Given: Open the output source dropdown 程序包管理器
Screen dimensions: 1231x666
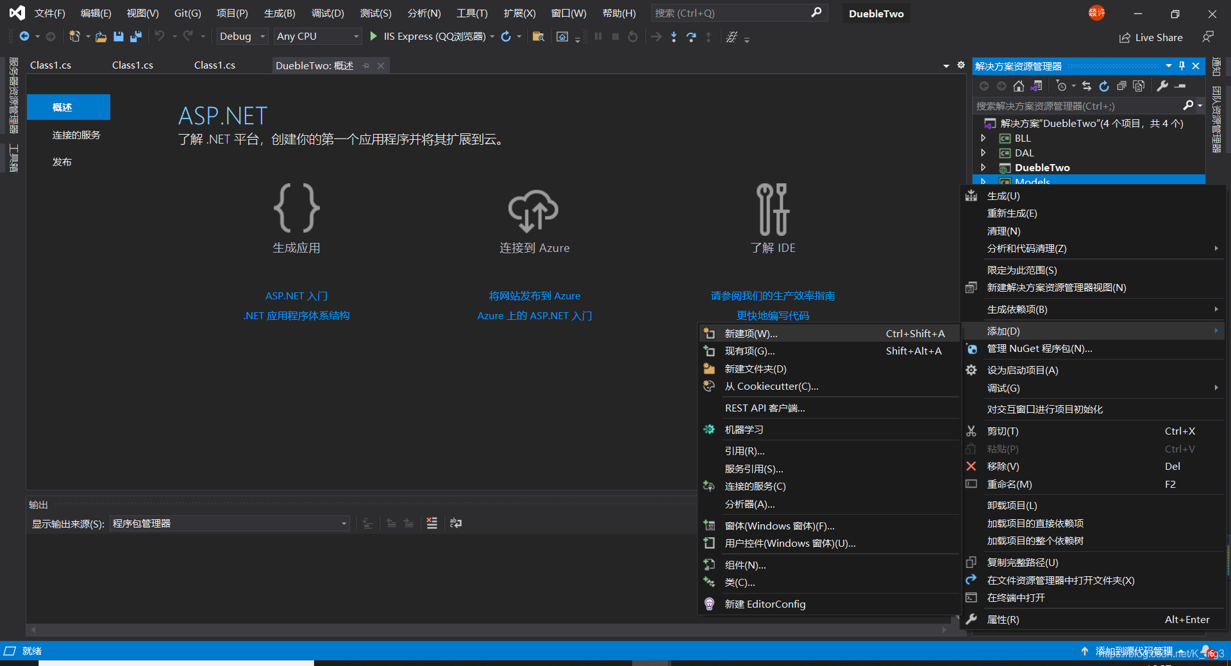Looking at the screenshot, I should coord(230,524).
